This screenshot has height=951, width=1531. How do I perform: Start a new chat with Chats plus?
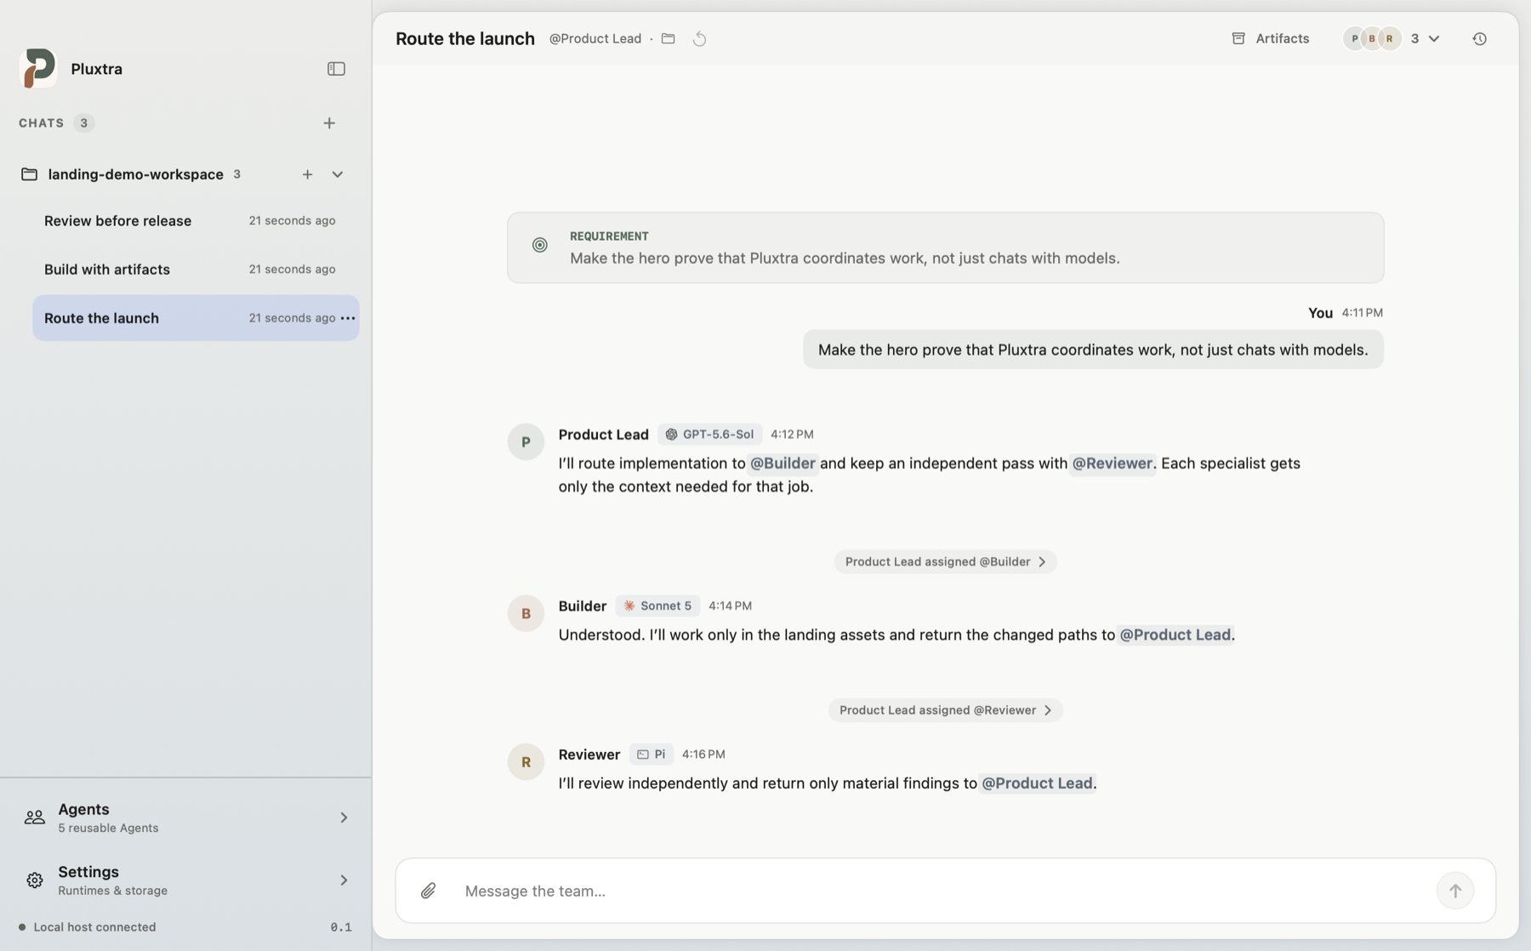coord(329,123)
